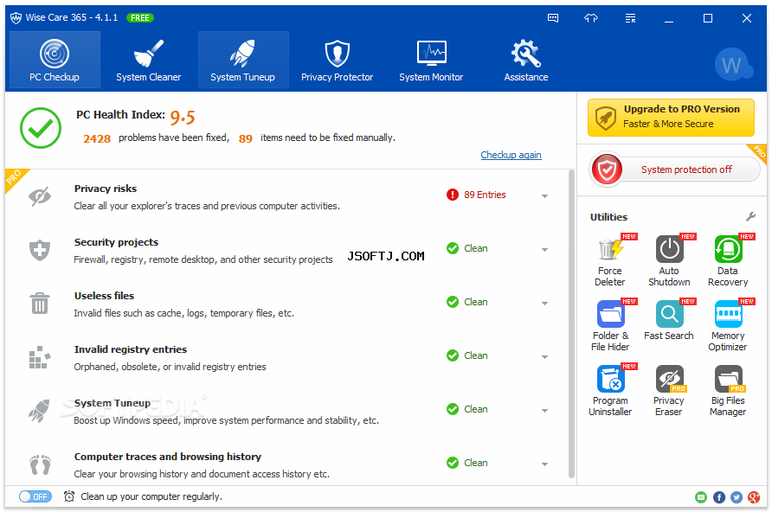Click the footprints browsing history icon

coord(40,464)
